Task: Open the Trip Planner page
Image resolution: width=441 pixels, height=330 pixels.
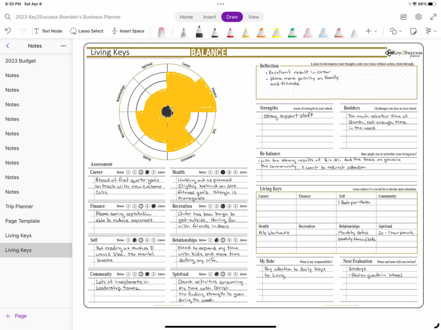Action: tap(36, 207)
